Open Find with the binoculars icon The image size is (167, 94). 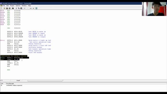(13, 8)
